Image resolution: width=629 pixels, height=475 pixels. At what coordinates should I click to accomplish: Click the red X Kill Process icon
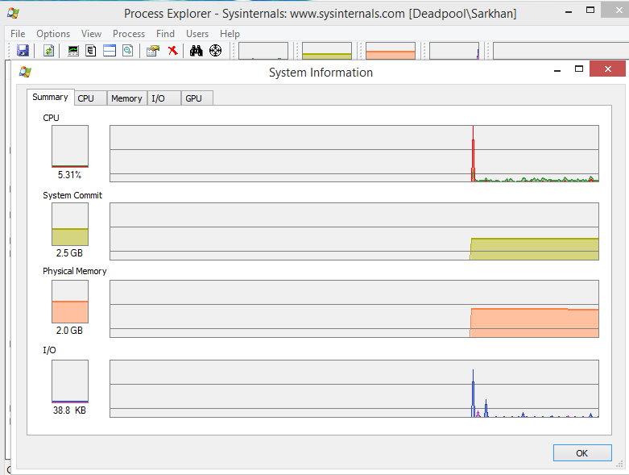click(x=173, y=51)
